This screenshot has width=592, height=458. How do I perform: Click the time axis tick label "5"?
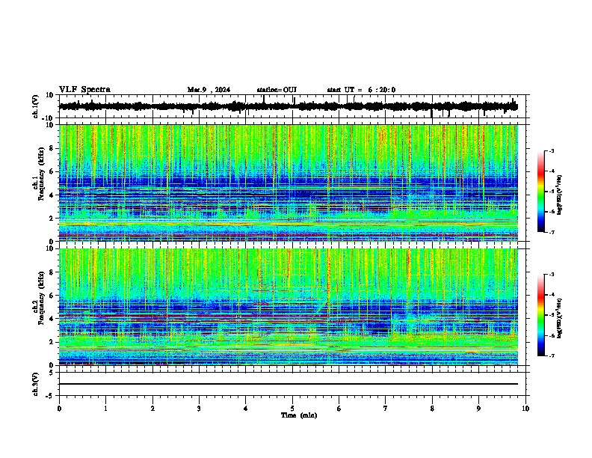[x=292, y=409]
